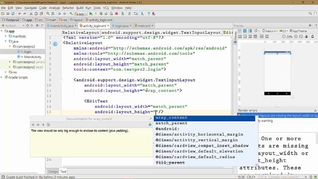
Task: Open the orientation dropdown in preview
Action: click(x=257, y=31)
